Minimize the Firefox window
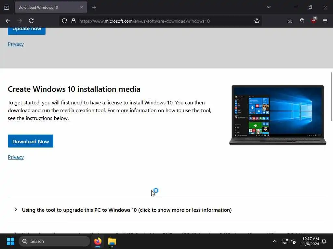The width and height of the screenshot is (333, 249). (295, 7)
